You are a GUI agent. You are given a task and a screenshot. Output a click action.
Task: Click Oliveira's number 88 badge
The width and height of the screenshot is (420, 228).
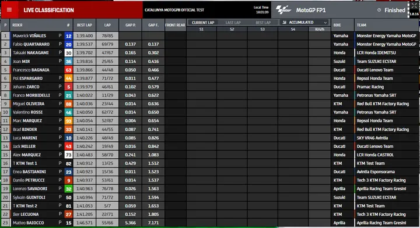click(69, 104)
